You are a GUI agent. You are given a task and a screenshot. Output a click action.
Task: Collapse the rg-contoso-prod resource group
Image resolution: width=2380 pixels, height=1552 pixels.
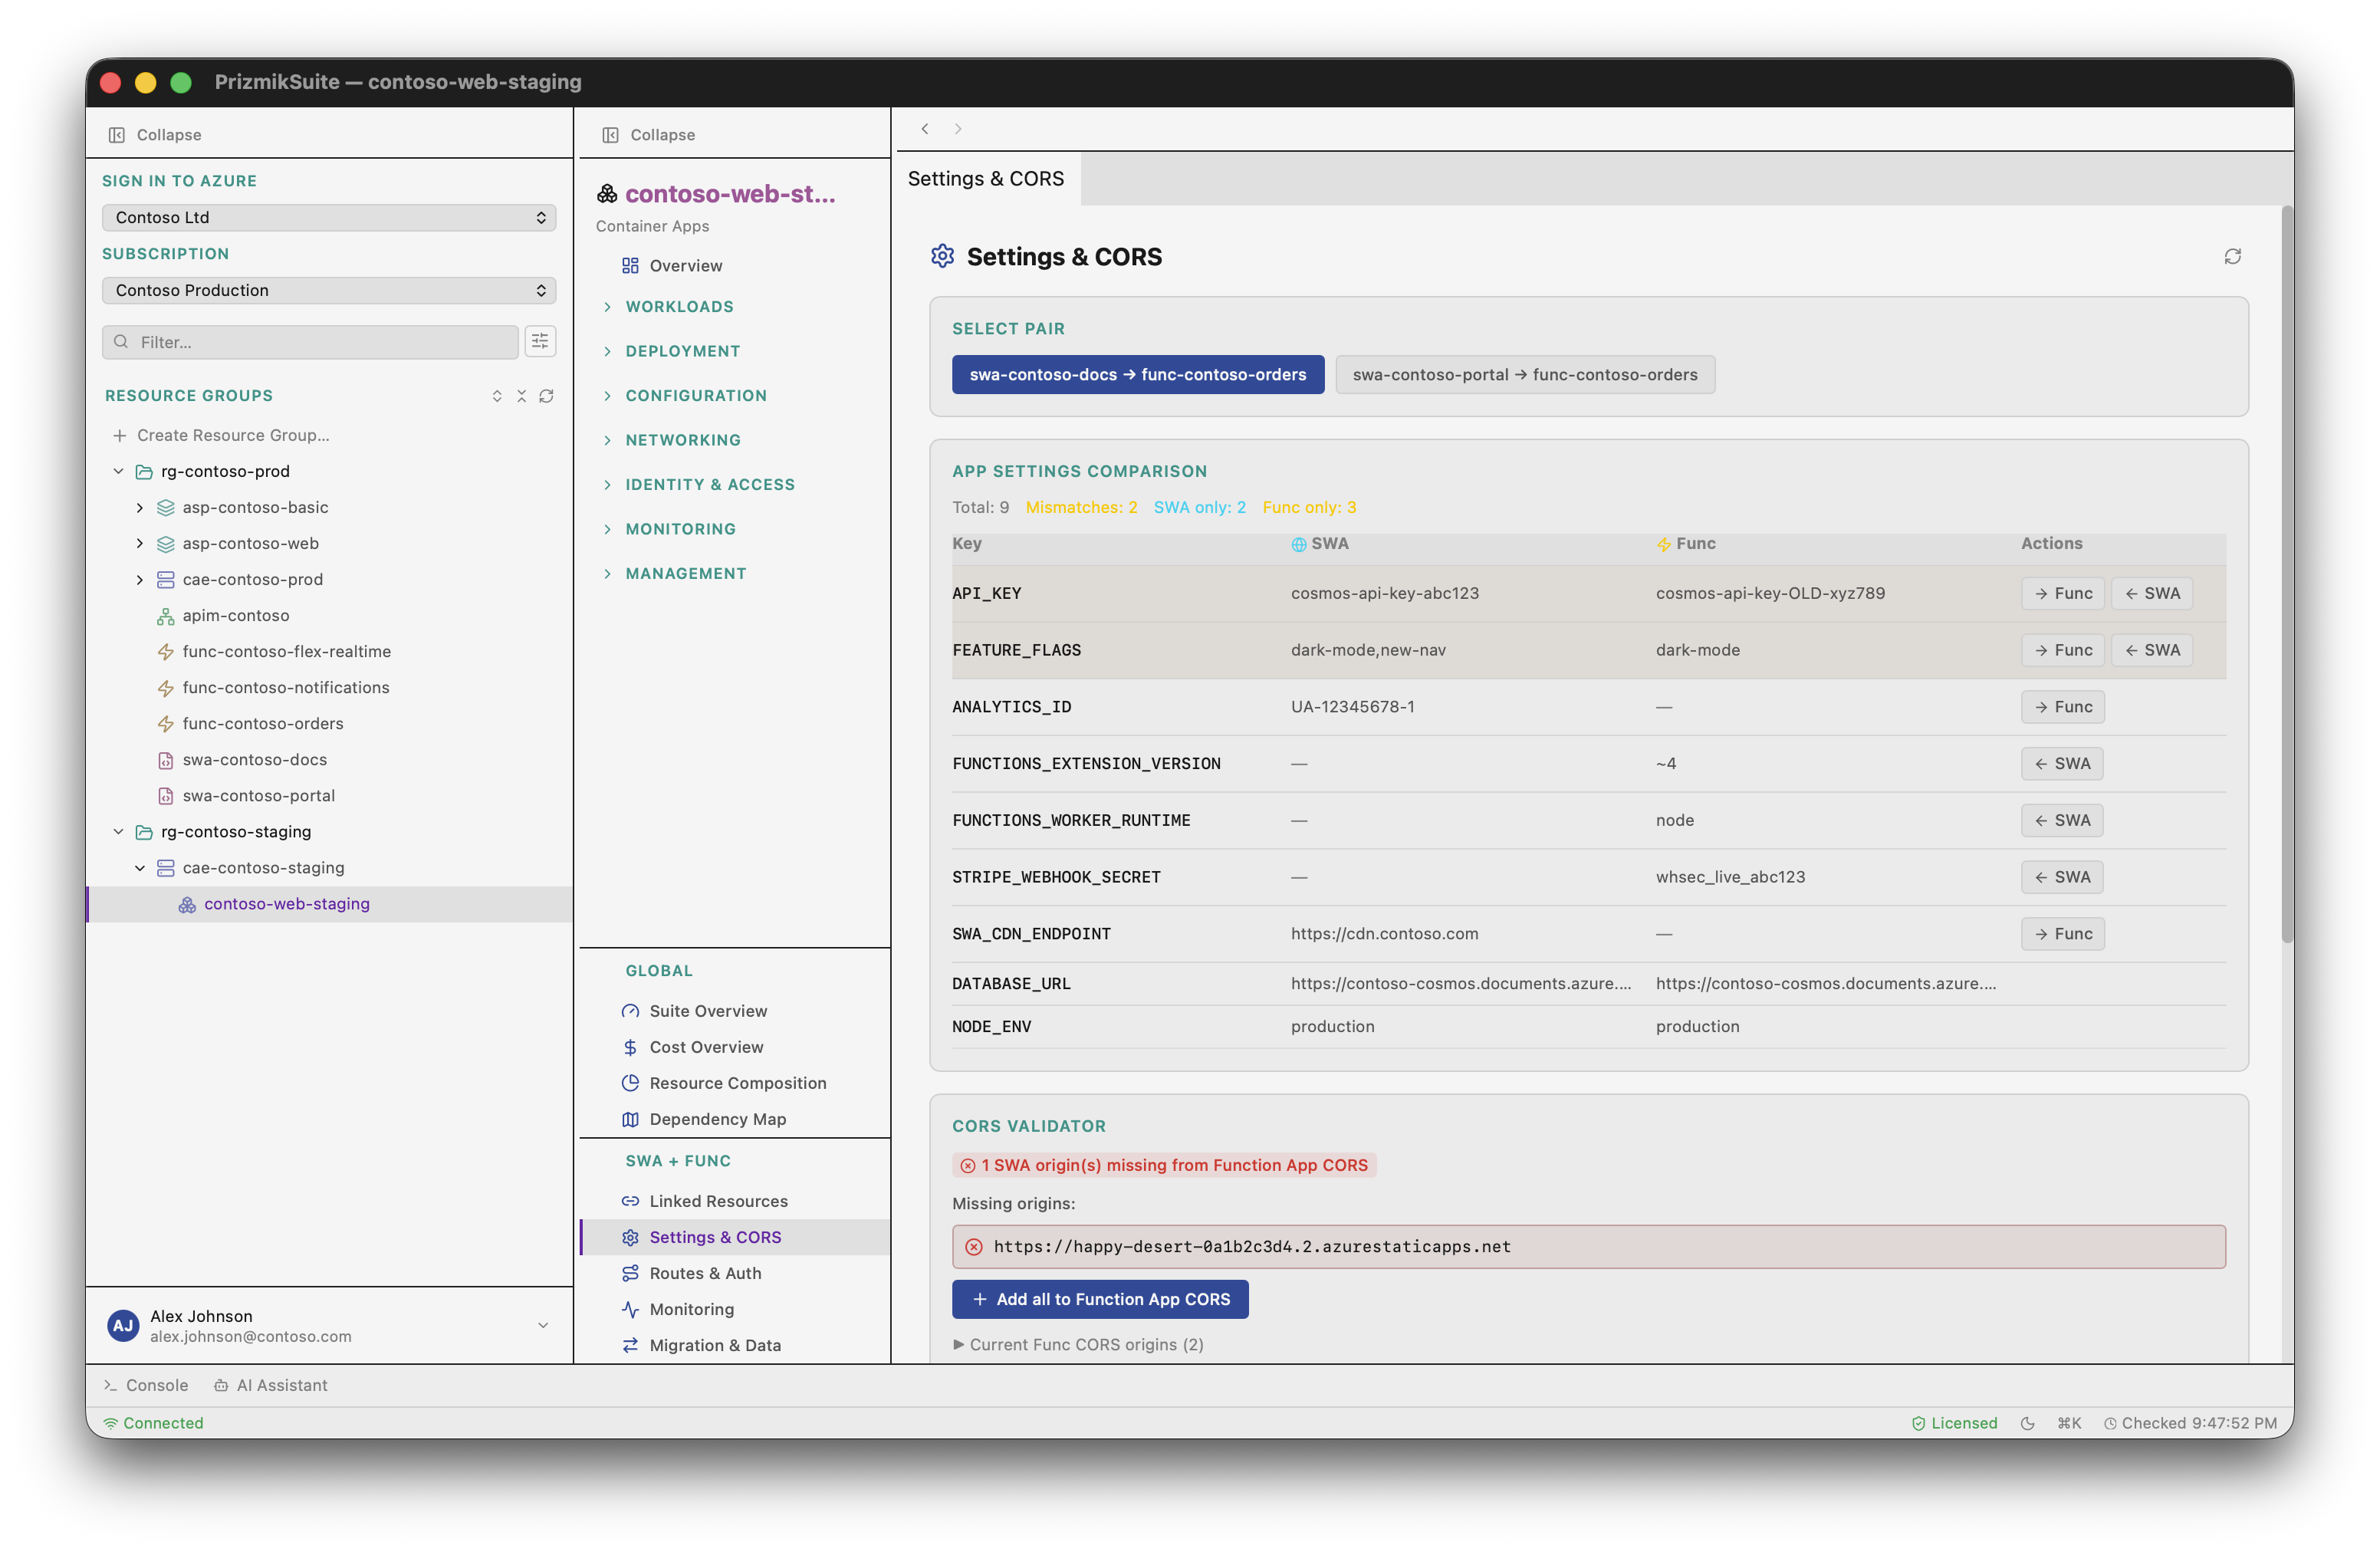[x=118, y=471]
